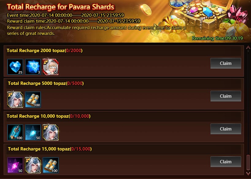The height and width of the screenshot is (179, 251).
Task: Click the golden scroll icon in 5000 topaz tier
Action: click(33, 100)
